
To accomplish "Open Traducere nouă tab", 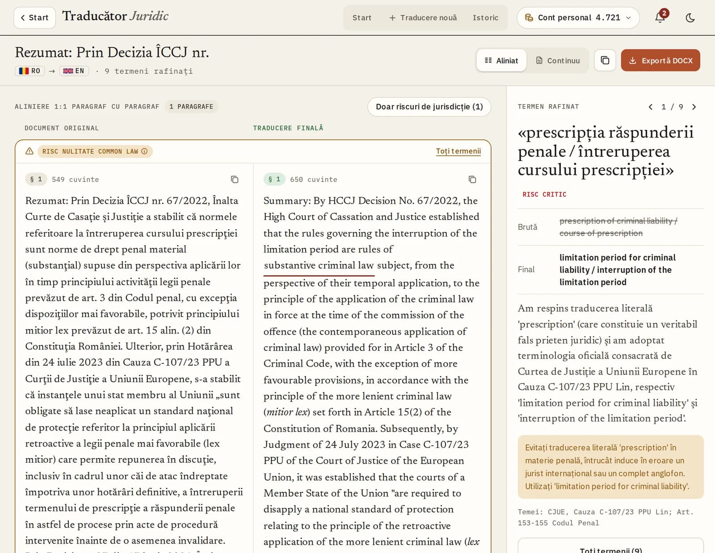I will tap(423, 18).
